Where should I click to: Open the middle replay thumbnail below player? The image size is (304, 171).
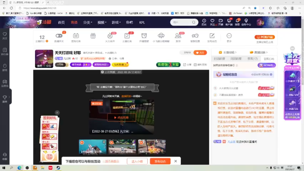coord(122,147)
